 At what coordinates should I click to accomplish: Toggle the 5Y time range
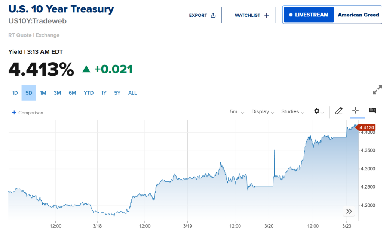click(117, 93)
